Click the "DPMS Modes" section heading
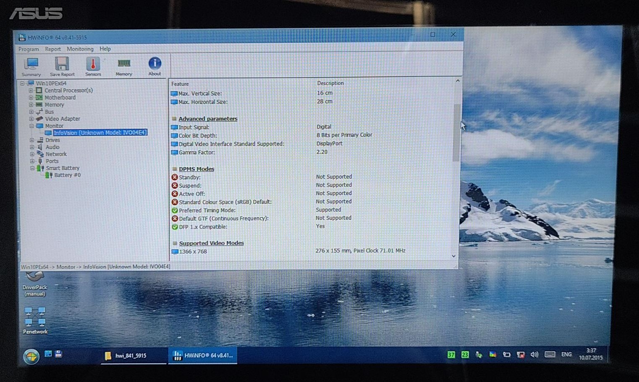Viewport: 639px width, 382px height. coord(196,169)
